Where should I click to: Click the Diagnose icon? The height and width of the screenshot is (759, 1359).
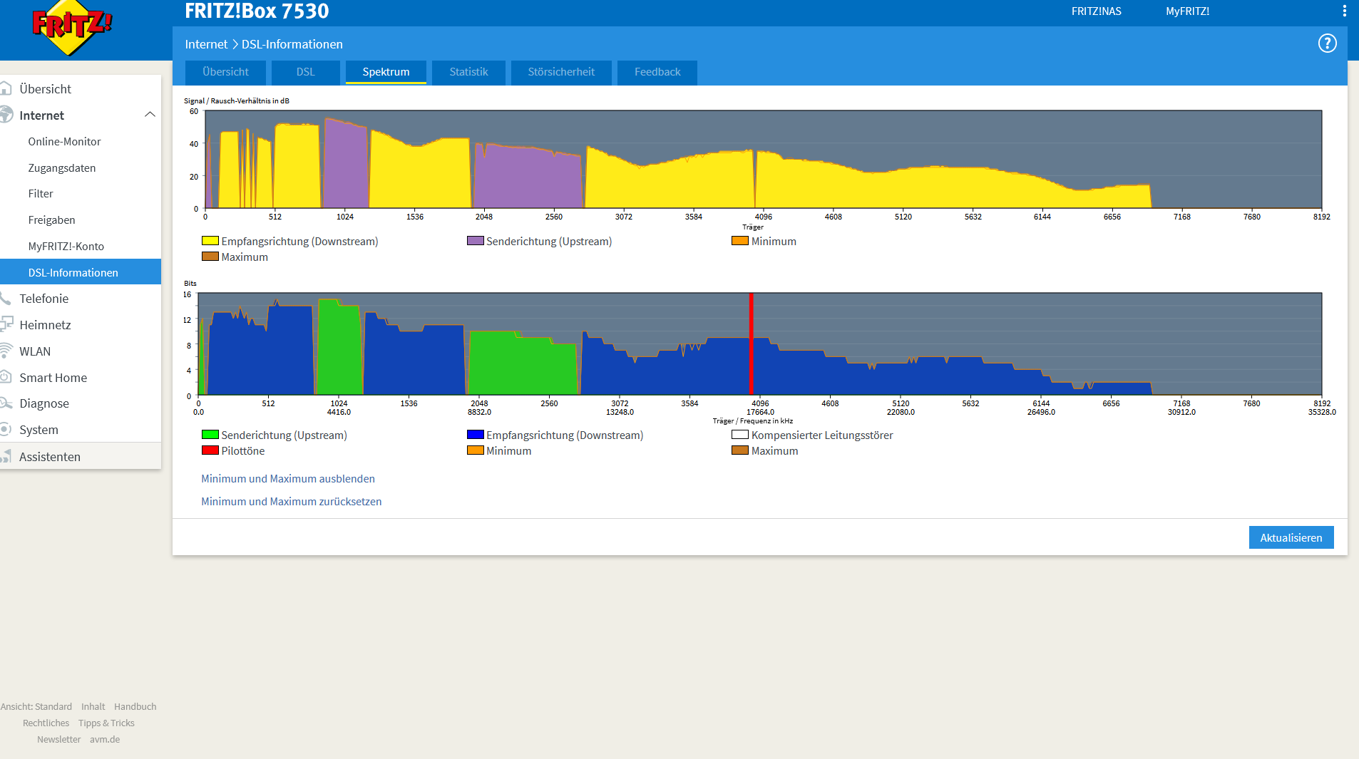(x=6, y=403)
